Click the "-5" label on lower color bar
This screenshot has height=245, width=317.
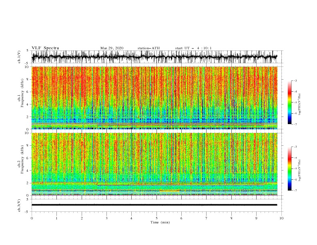[295, 169]
